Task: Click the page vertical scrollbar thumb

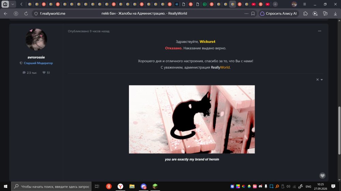Action: 339,130
